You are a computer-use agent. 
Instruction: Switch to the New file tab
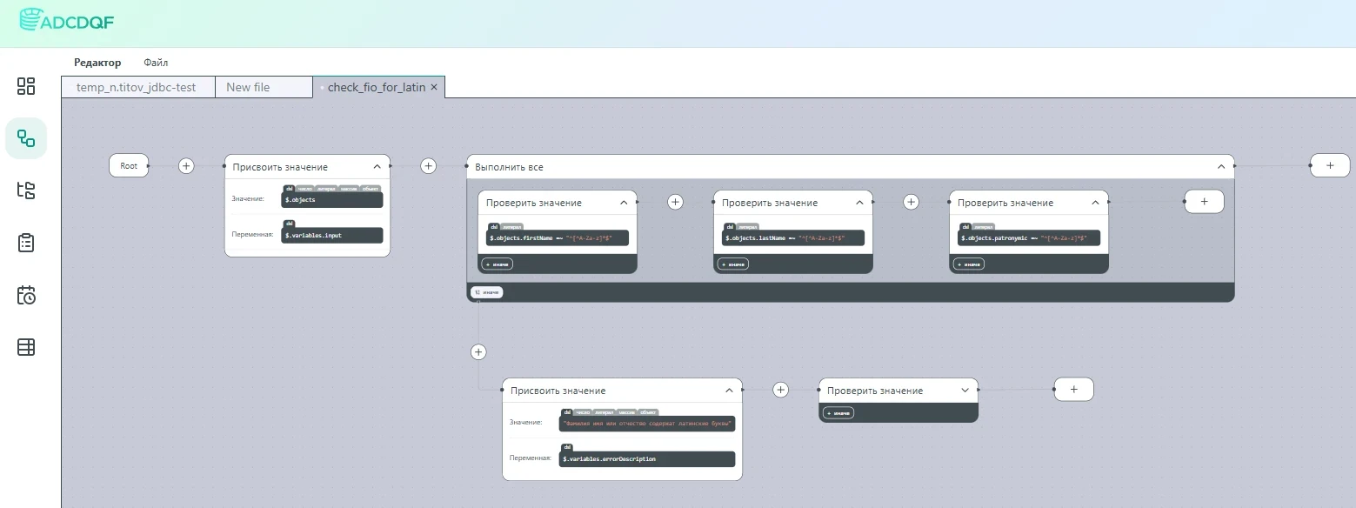[x=264, y=87]
